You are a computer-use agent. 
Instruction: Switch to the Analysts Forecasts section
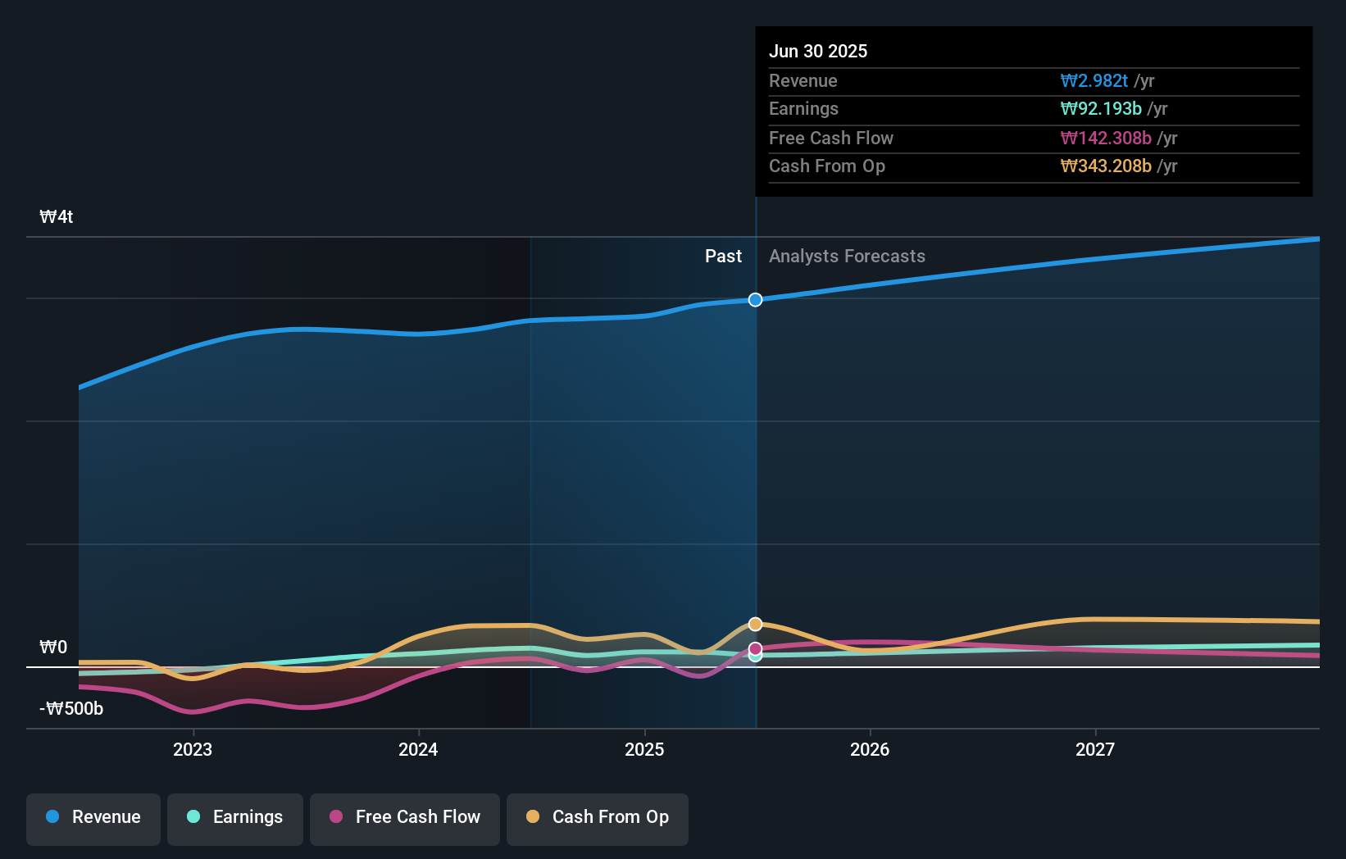tap(847, 256)
